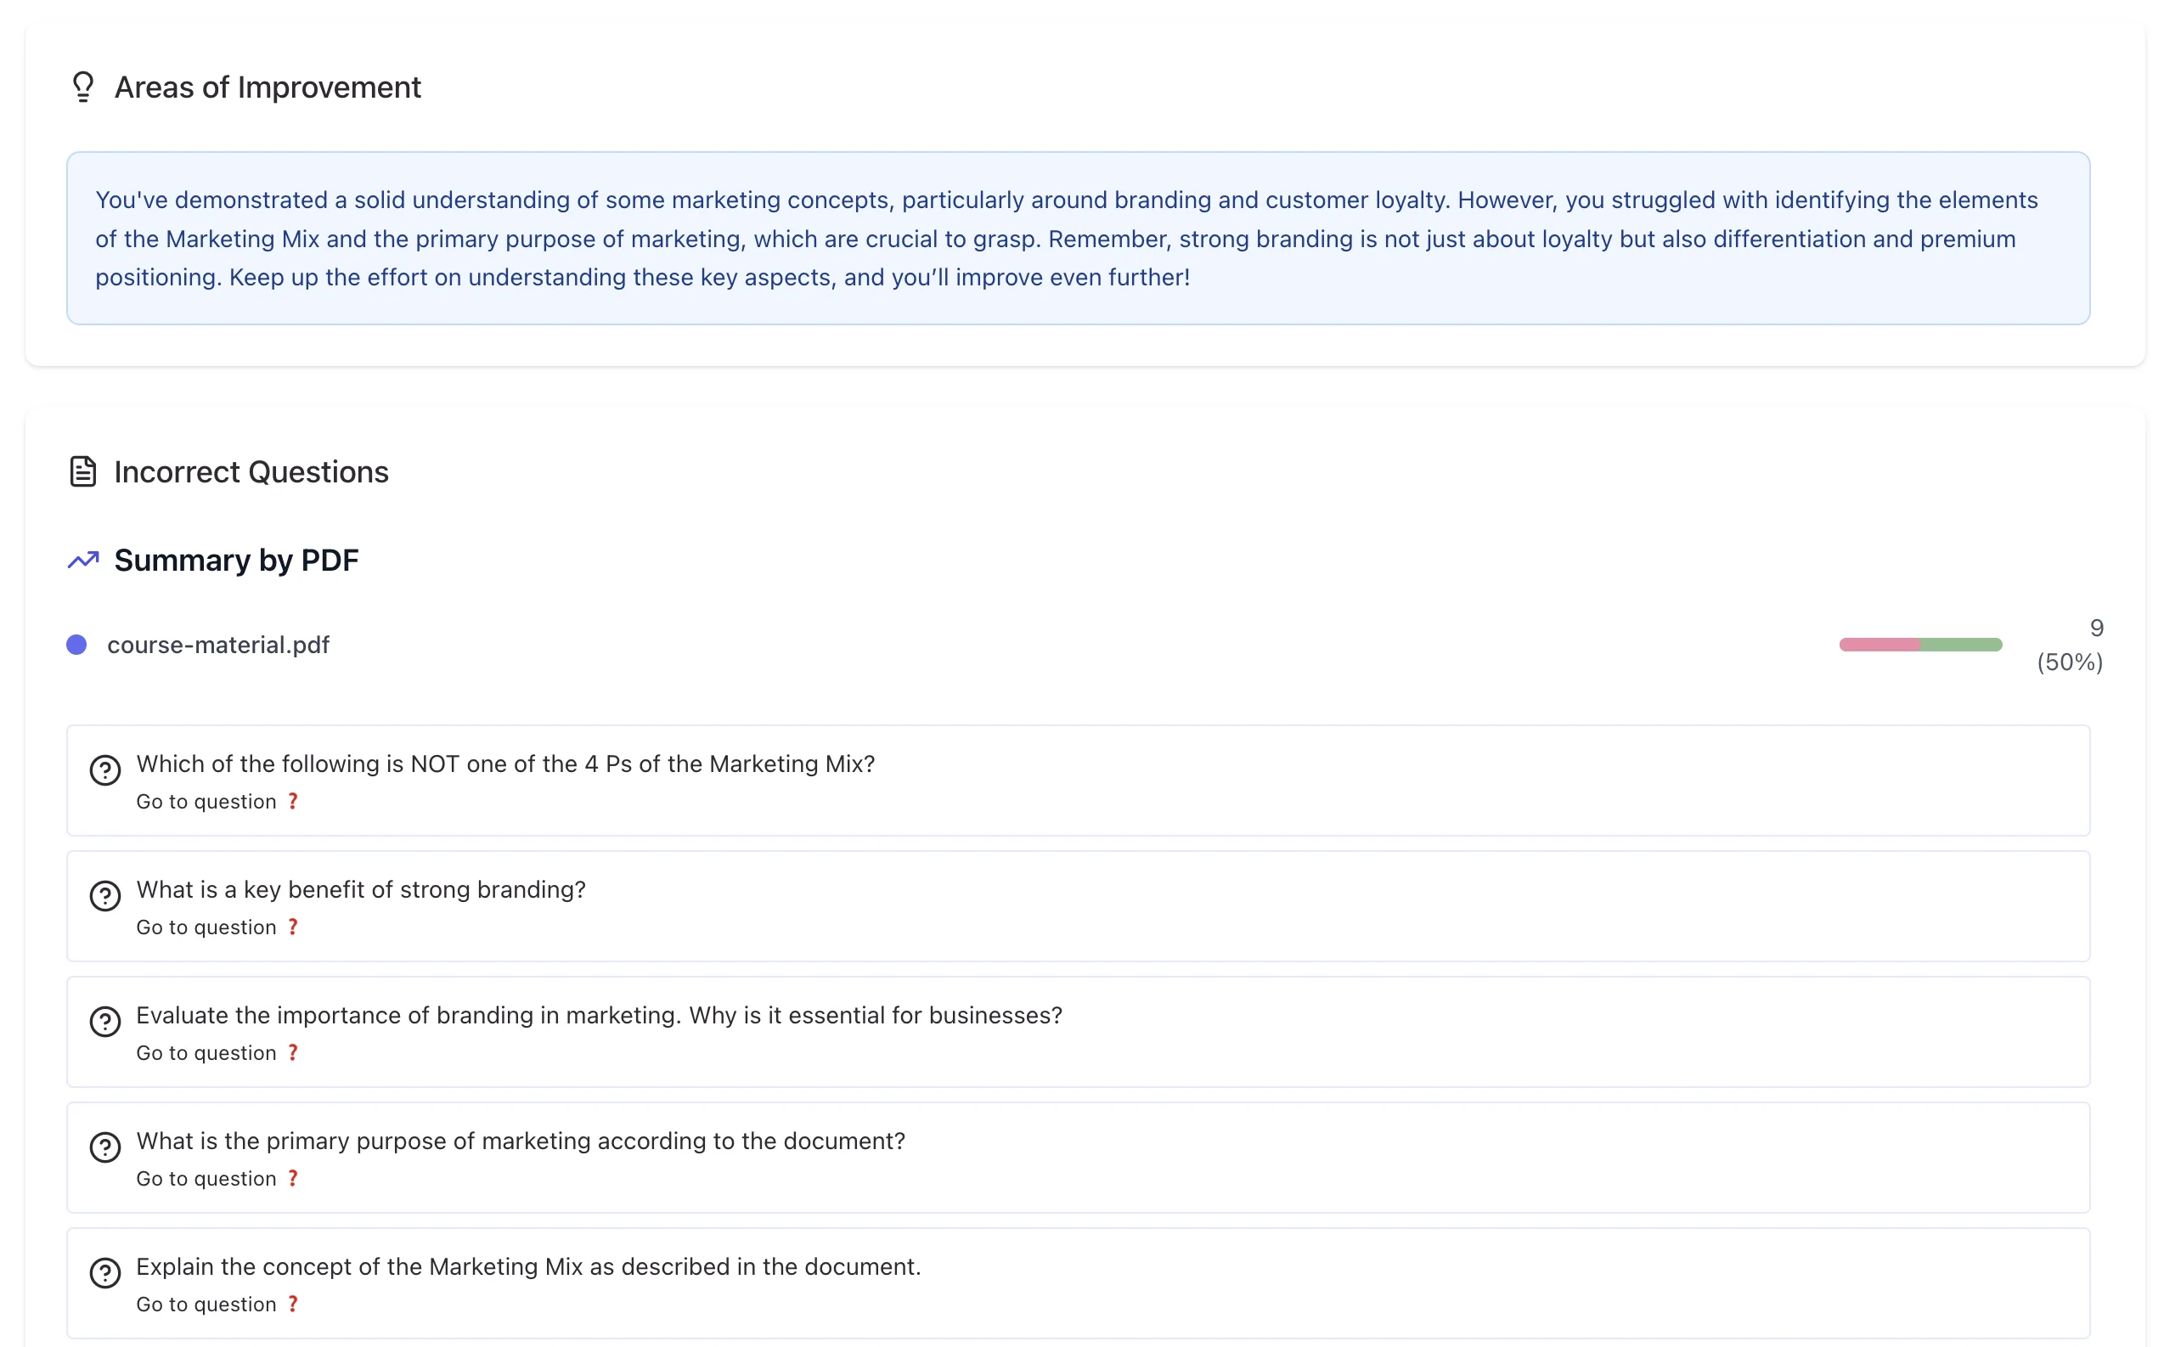The height and width of the screenshot is (1347, 2164).
Task: Click the question mark icon for strong branding question
Action: click(x=105, y=895)
